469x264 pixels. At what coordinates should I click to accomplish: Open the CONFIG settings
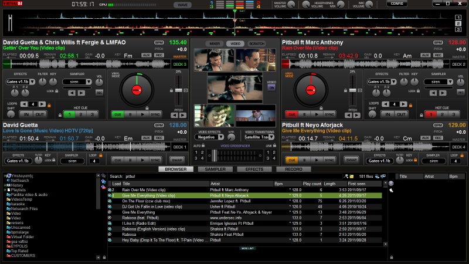tap(397, 4)
